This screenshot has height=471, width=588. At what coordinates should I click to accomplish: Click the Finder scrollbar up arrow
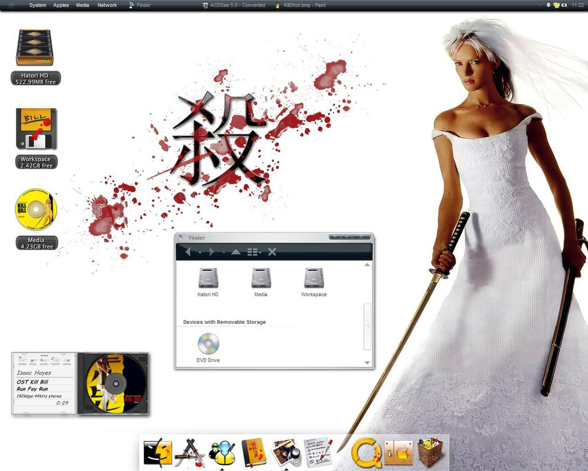(367, 265)
